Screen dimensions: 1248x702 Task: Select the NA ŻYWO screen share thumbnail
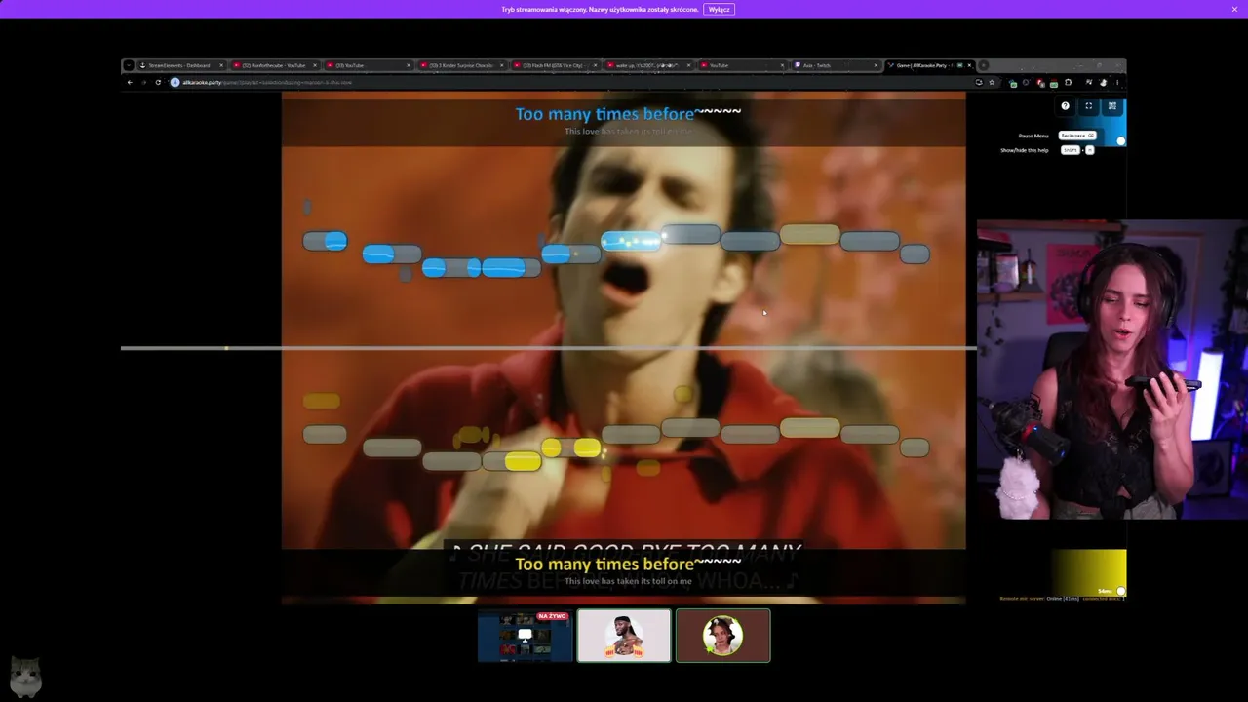click(x=525, y=636)
